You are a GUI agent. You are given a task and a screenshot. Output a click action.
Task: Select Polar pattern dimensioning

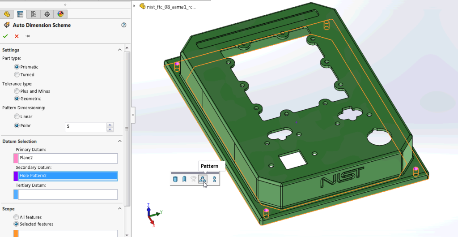[x=17, y=125]
